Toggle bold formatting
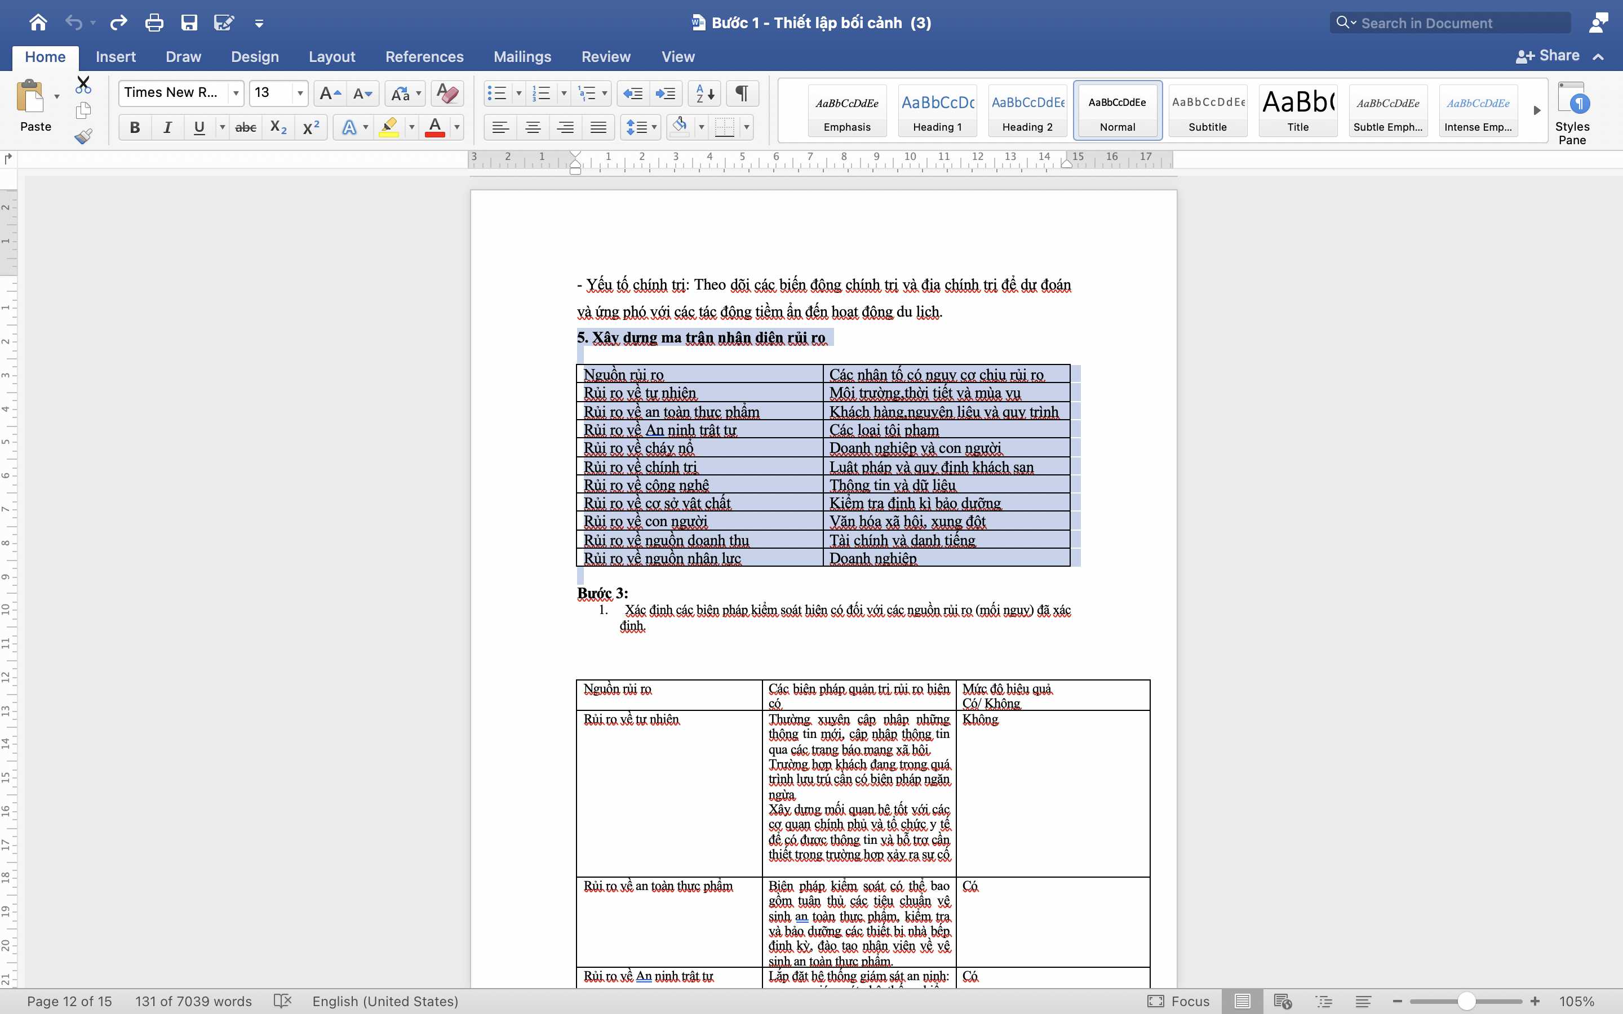The width and height of the screenshot is (1623, 1014). coord(135,127)
